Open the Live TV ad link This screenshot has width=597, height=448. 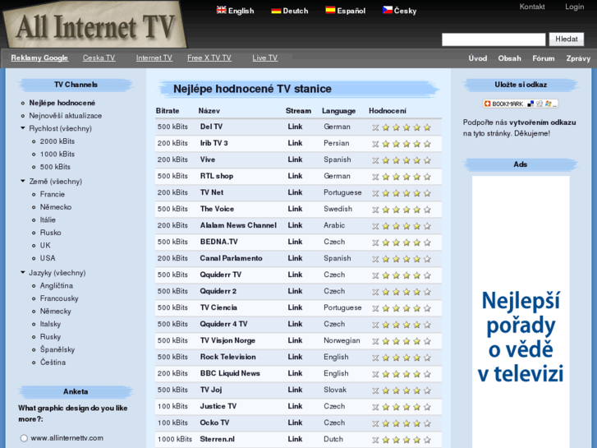pos(264,58)
